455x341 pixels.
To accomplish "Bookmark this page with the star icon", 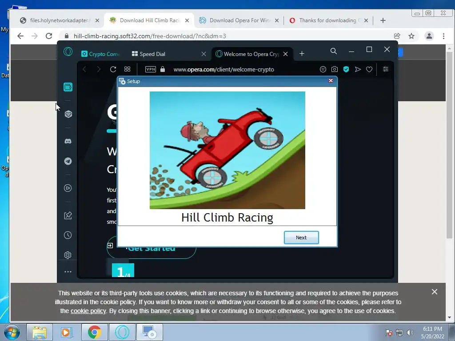I will tap(411, 36).
